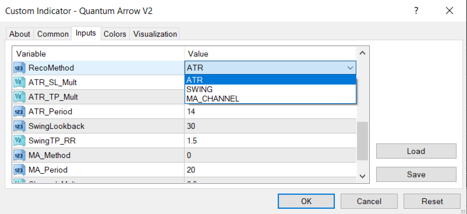Click the MA_Period integer type icon
467x214 pixels.
[x=19, y=170]
